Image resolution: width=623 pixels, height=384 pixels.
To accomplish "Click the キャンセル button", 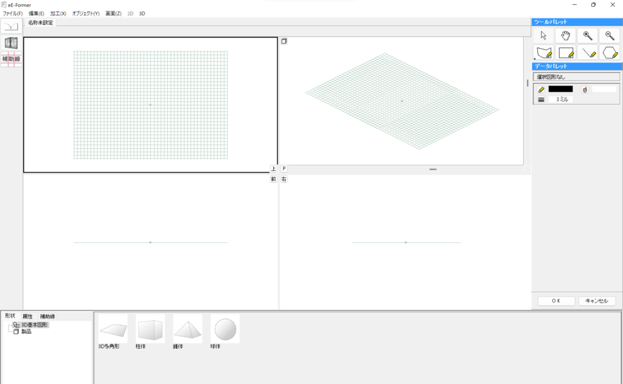I will coord(597,301).
